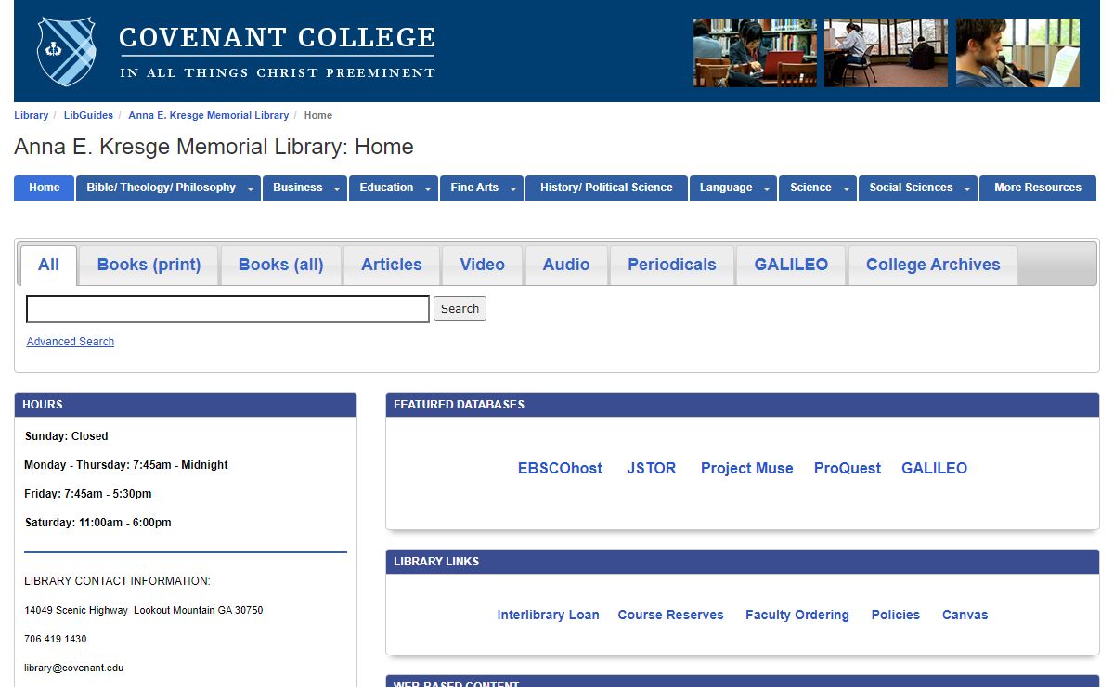Expand the Fine Arts dropdown arrow

[x=513, y=188]
